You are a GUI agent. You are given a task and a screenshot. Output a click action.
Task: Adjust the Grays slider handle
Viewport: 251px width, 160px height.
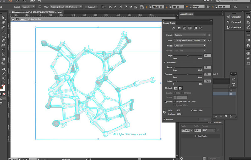click(x=188, y=56)
